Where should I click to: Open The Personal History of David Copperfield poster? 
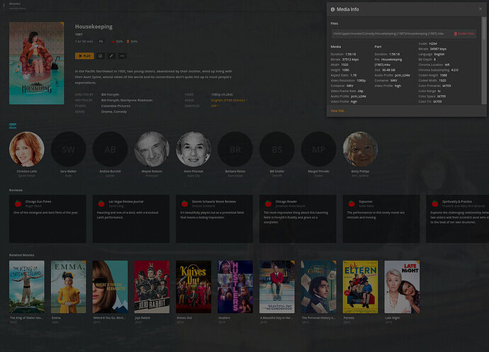tap(318, 287)
